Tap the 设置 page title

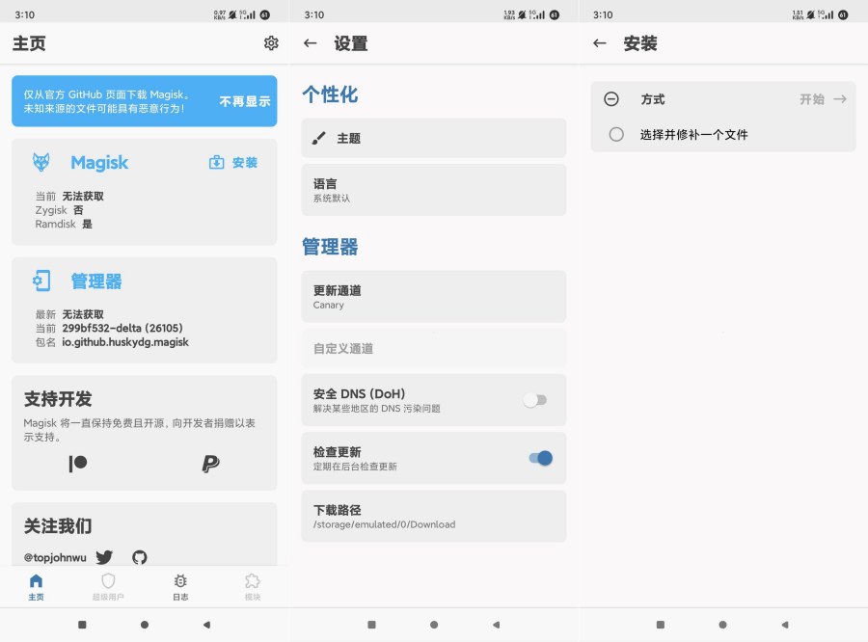(351, 43)
